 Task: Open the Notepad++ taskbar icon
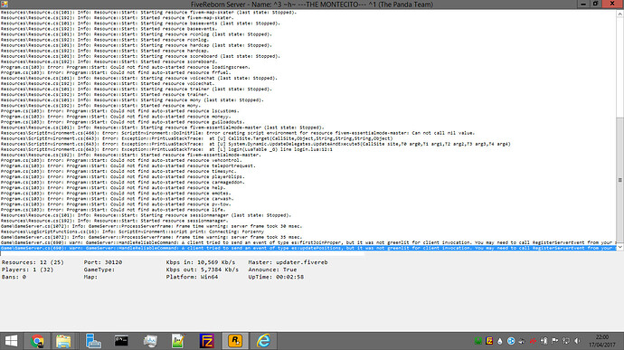click(178, 341)
